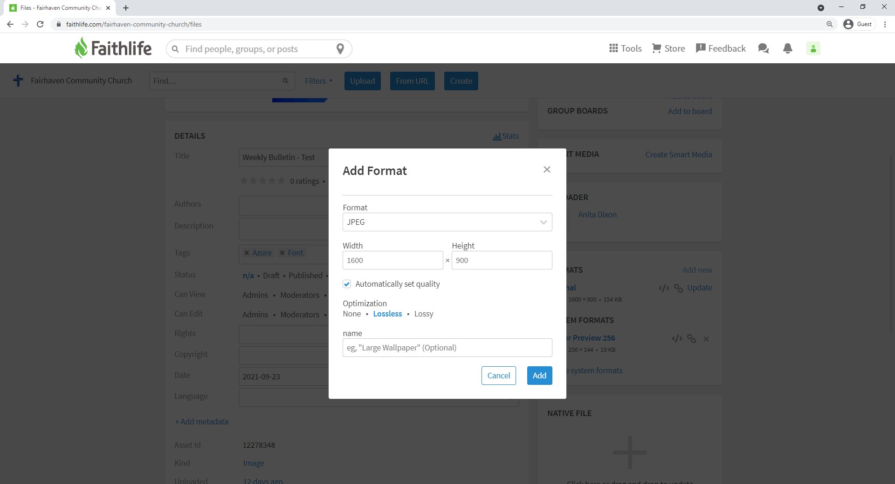Viewport: 895px width, 484px height.
Task: Open the Tools grid menu
Action: (625, 48)
